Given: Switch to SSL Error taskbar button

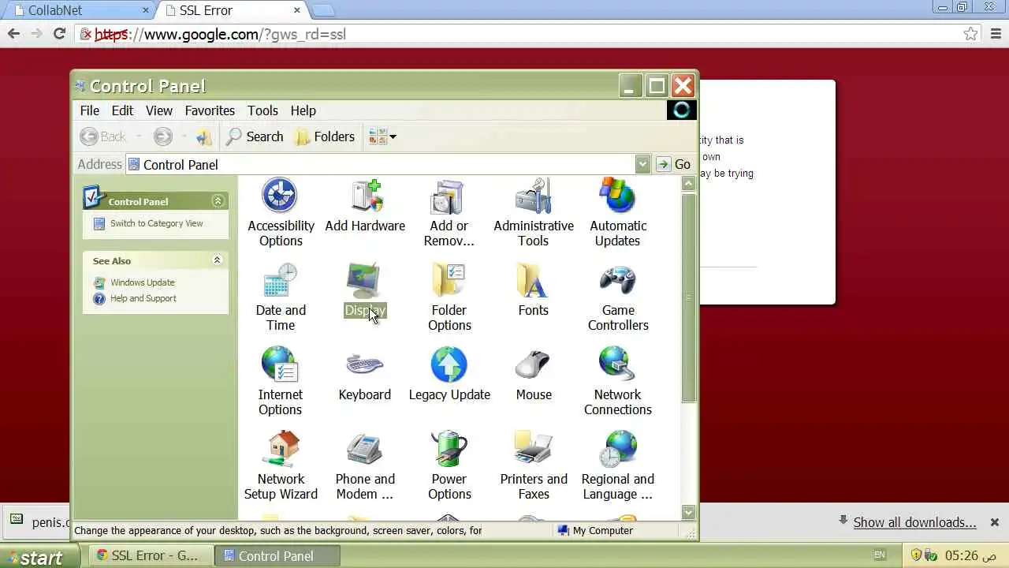Looking at the screenshot, I should [150, 556].
